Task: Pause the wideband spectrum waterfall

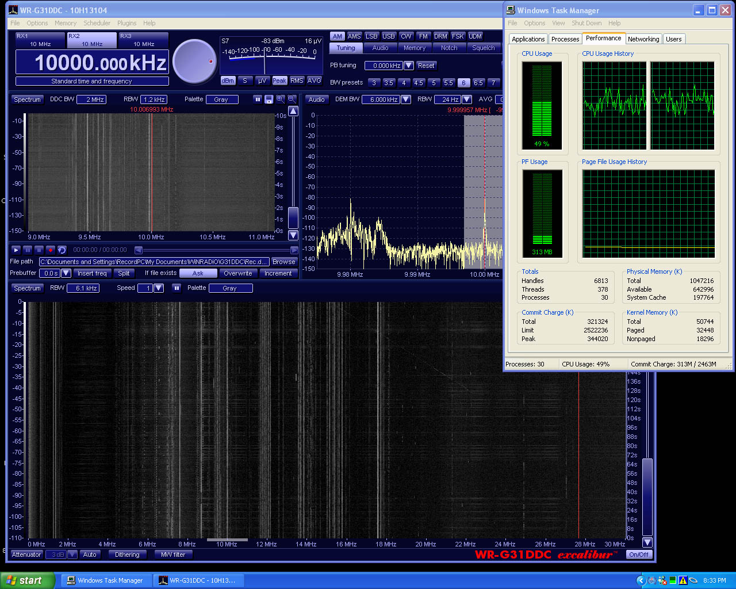Action: [x=177, y=288]
